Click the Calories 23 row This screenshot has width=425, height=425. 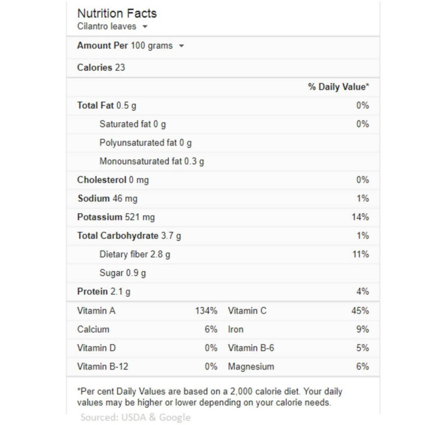pyautogui.click(x=100, y=67)
